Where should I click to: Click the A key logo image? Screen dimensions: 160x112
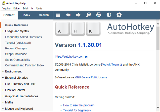[x=62, y=29]
